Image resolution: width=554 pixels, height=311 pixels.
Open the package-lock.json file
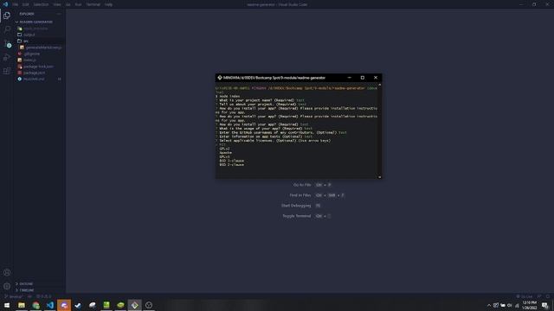pyautogui.click(x=39, y=67)
